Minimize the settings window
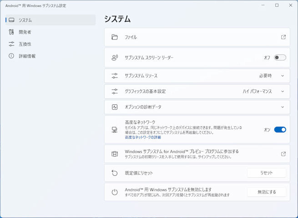 pyautogui.click(x=263, y=5)
